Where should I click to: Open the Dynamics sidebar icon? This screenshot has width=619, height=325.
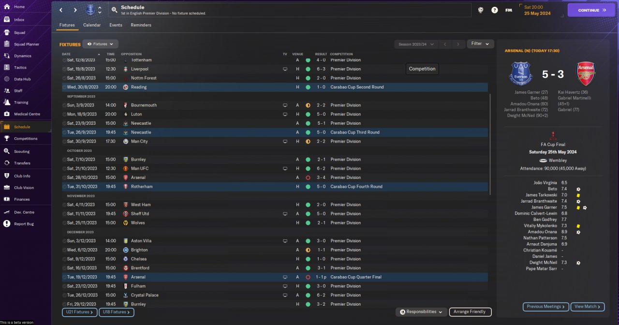click(7, 56)
